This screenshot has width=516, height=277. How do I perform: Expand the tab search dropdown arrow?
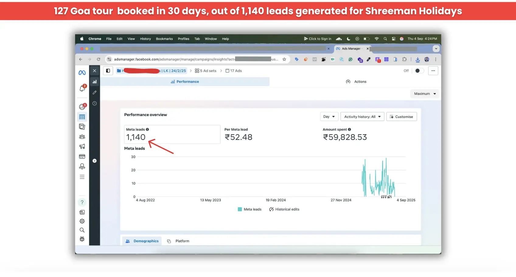[436, 49]
